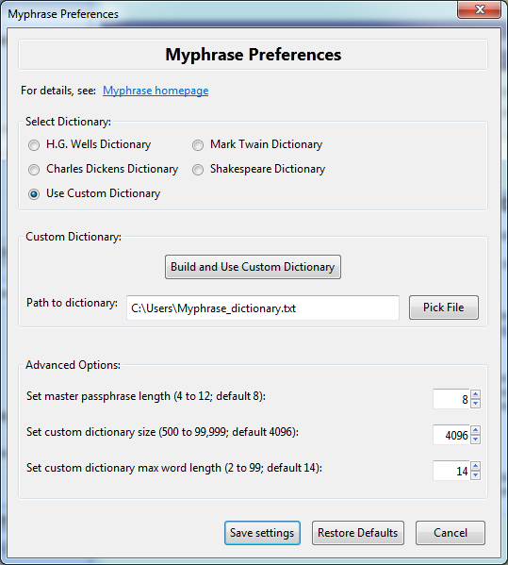Click the Save settings button
Image resolution: width=508 pixels, height=565 pixels.
click(262, 533)
